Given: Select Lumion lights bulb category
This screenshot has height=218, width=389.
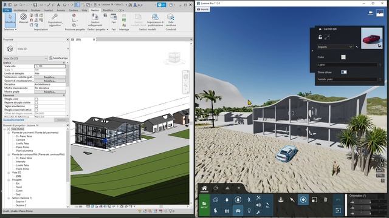Looking at the screenshot, I should [249, 211].
